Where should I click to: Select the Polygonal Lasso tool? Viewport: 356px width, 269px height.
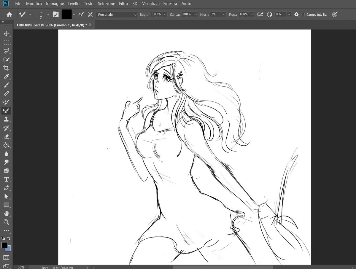[6, 51]
